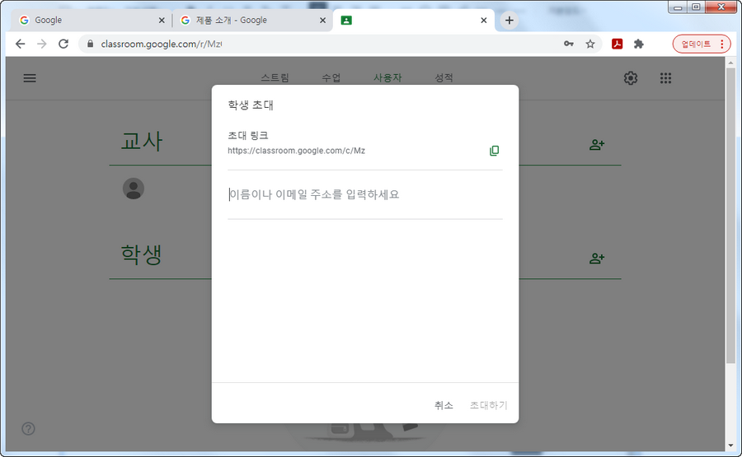Switch to the Google tab
The width and height of the screenshot is (742, 457).
coord(90,21)
